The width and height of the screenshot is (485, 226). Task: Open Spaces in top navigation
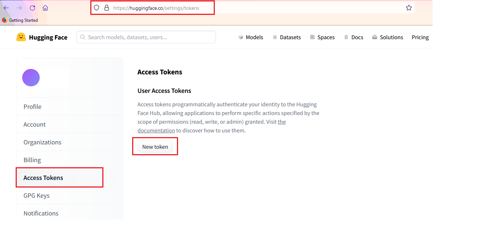tap(322, 37)
